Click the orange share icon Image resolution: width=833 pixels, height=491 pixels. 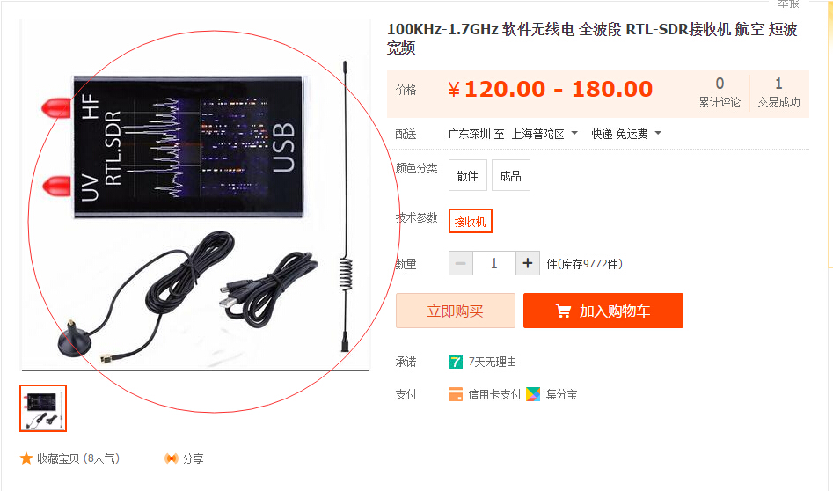[x=171, y=458]
